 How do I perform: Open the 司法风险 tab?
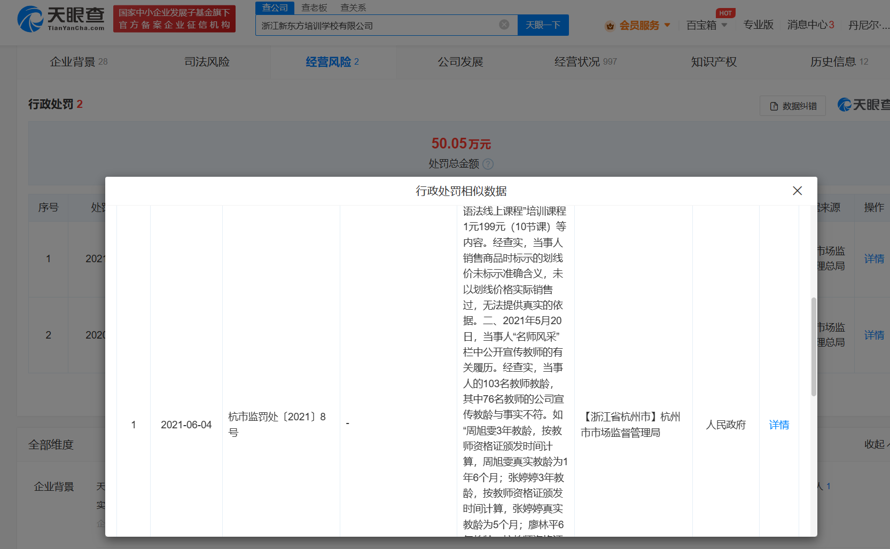(x=207, y=62)
